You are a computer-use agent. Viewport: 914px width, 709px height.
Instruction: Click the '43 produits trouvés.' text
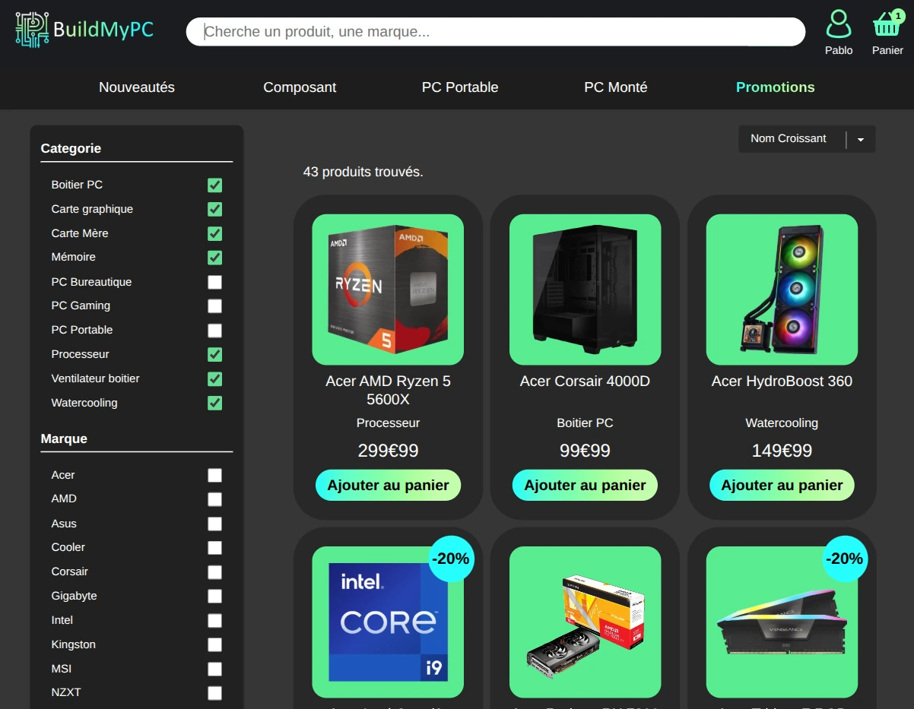363,173
